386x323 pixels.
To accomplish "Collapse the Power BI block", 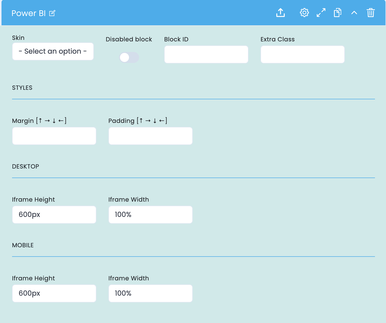I will pyautogui.click(x=354, y=13).
